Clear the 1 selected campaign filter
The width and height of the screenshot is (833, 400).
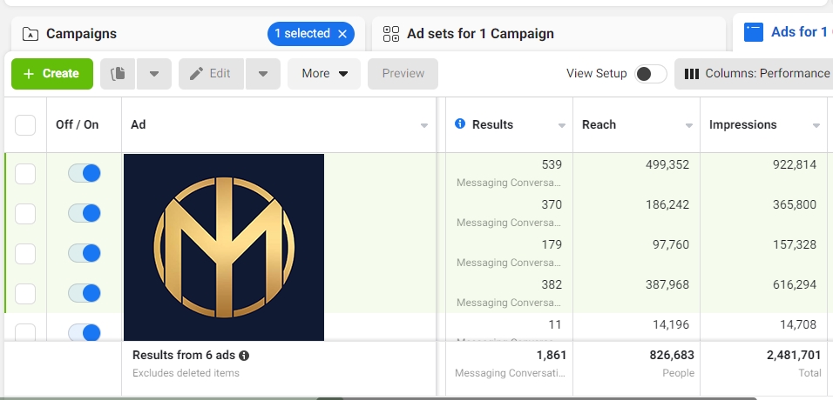pos(342,34)
